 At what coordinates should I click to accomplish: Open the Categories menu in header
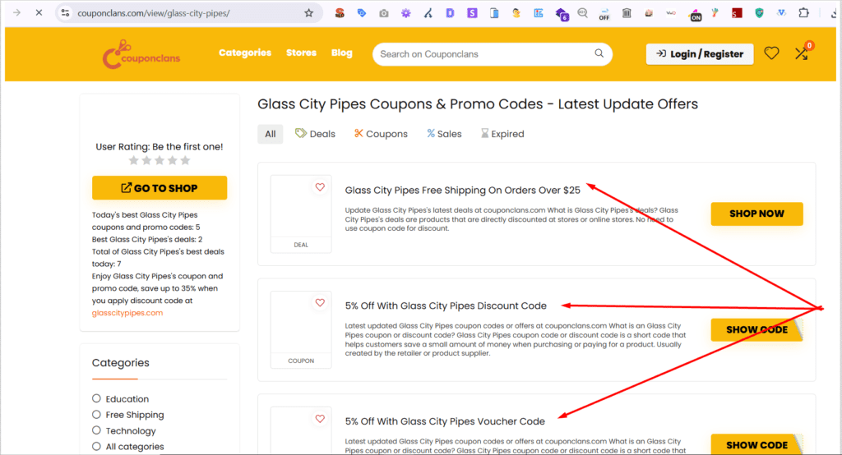[244, 53]
